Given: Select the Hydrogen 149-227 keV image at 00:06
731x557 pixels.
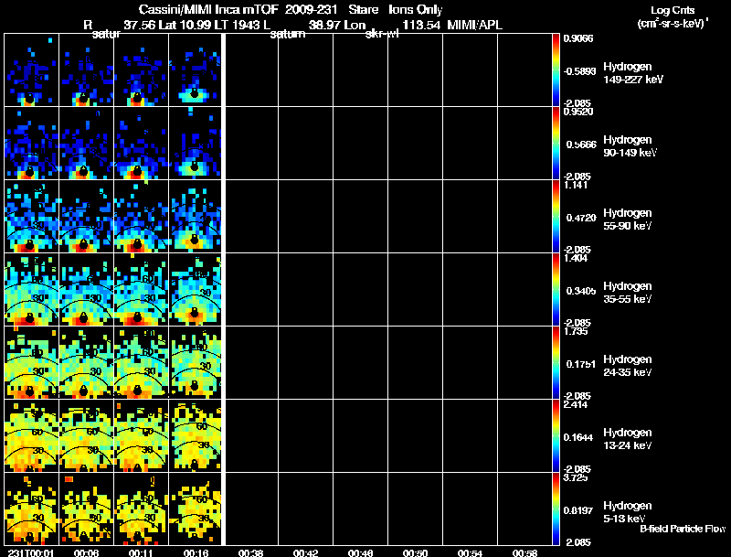Looking at the screenshot, I should [86, 70].
